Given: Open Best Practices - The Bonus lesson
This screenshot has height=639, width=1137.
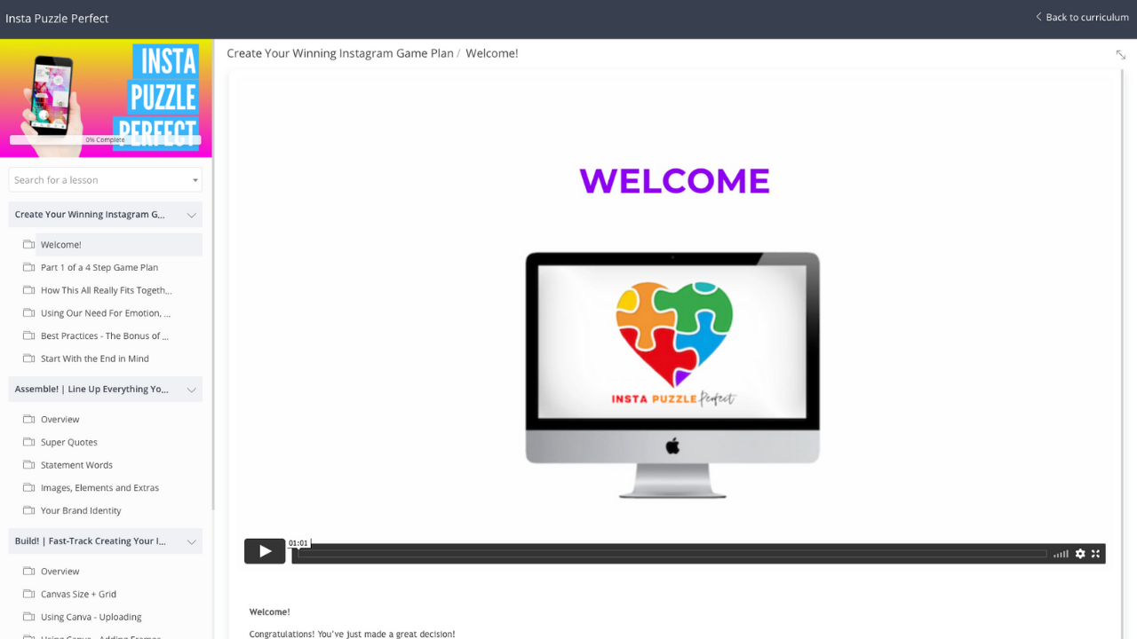Looking at the screenshot, I should (105, 336).
